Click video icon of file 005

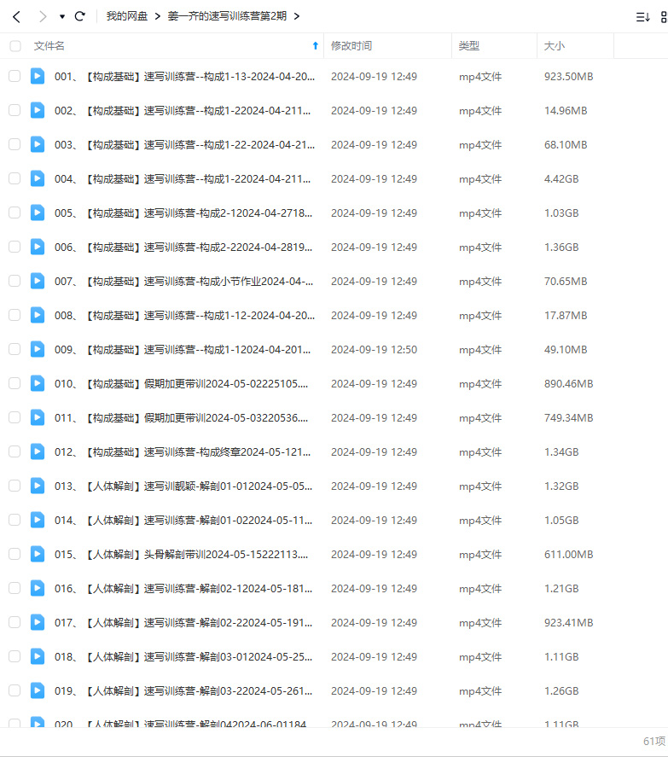click(x=38, y=213)
